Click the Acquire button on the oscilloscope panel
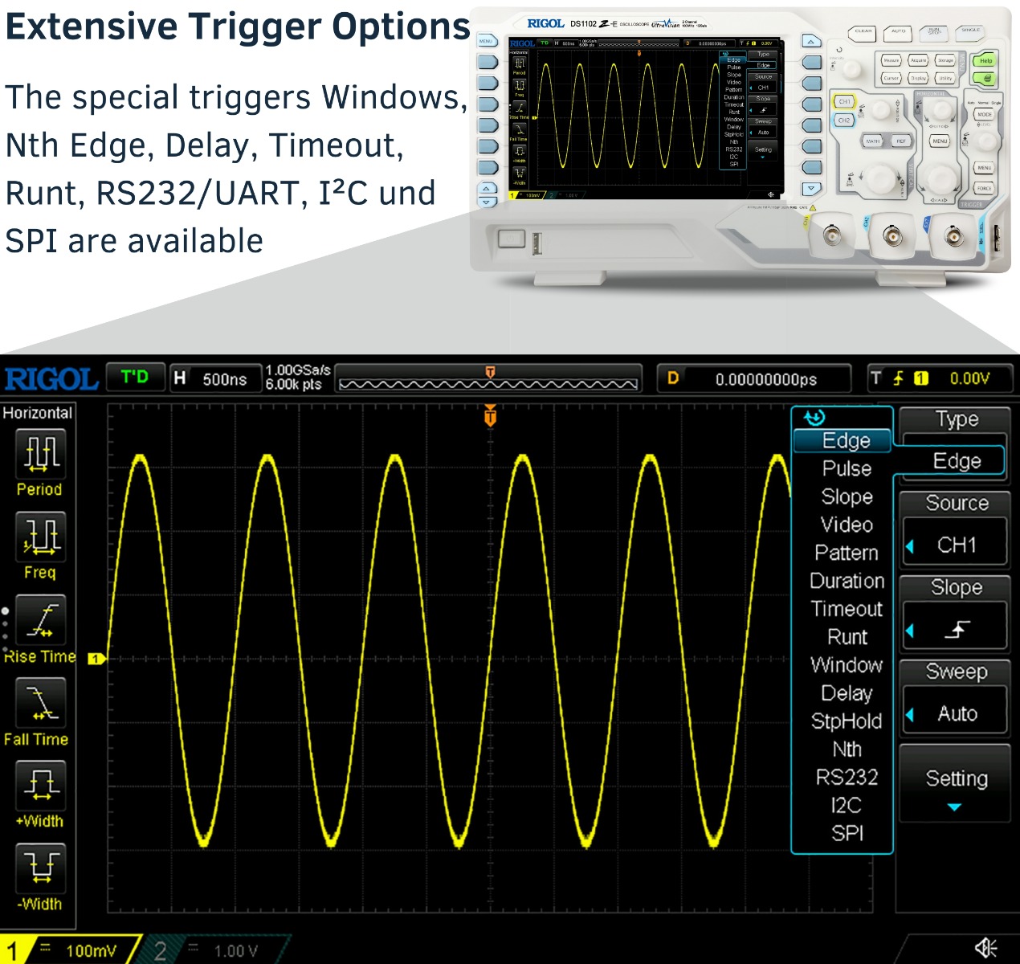The height and width of the screenshot is (964, 1020). (x=918, y=60)
